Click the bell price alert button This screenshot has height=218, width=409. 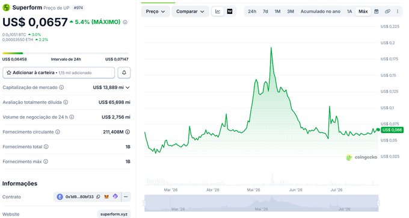124,73
